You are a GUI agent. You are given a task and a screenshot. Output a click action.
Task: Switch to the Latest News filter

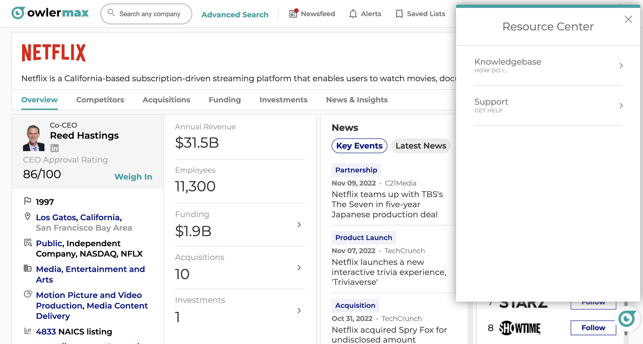[421, 146]
